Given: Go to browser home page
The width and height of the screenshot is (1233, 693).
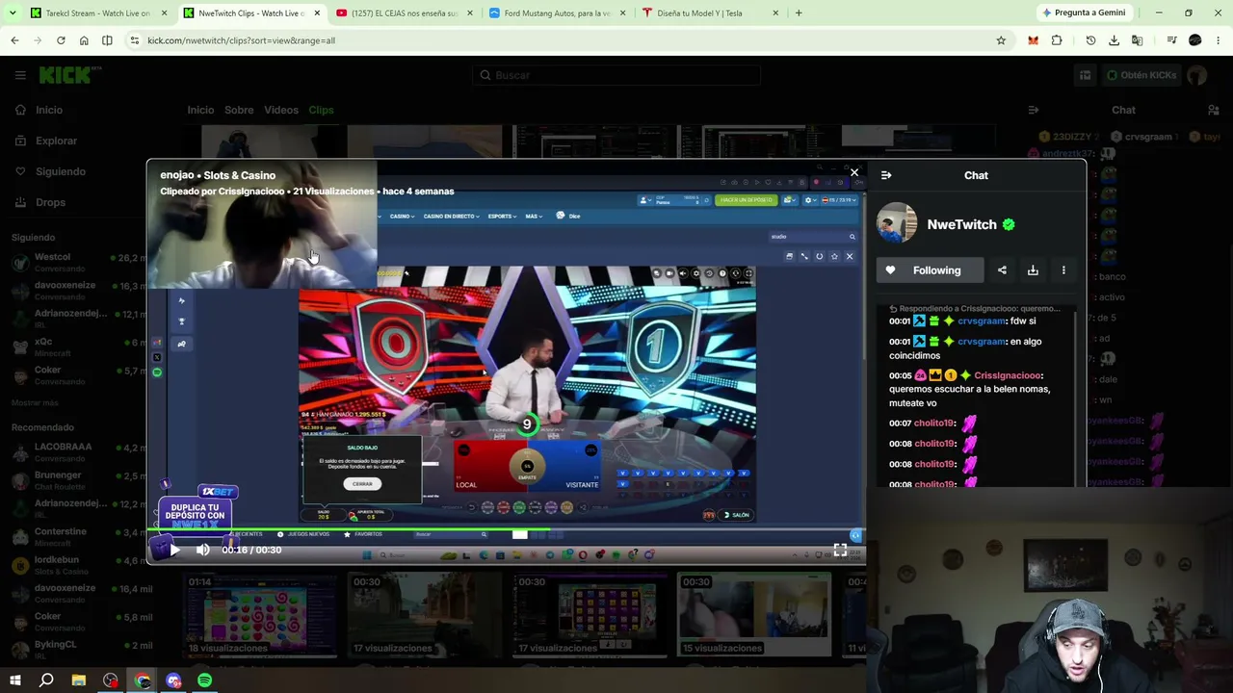Looking at the screenshot, I should 84,40.
